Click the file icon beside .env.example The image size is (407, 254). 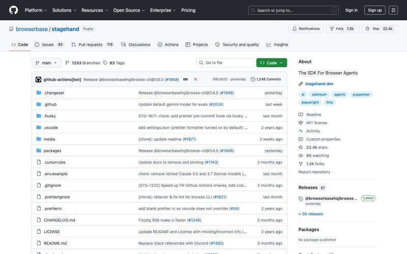(39, 174)
